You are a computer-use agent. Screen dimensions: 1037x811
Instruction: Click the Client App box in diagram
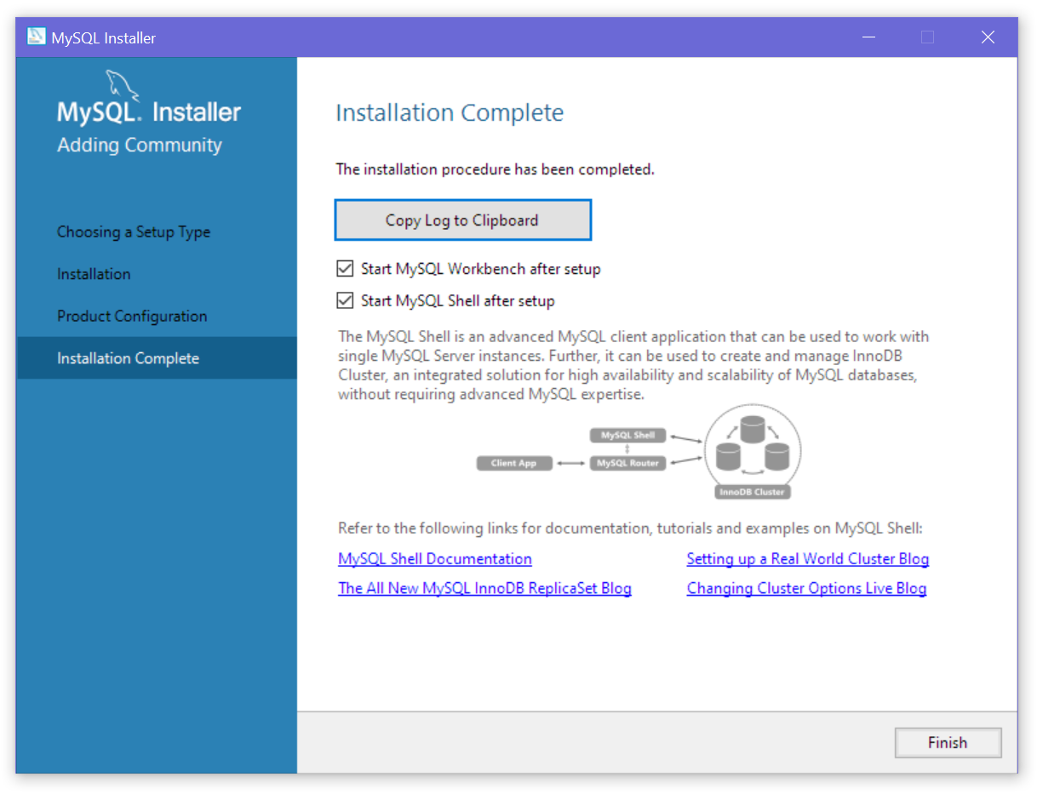coord(514,464)
